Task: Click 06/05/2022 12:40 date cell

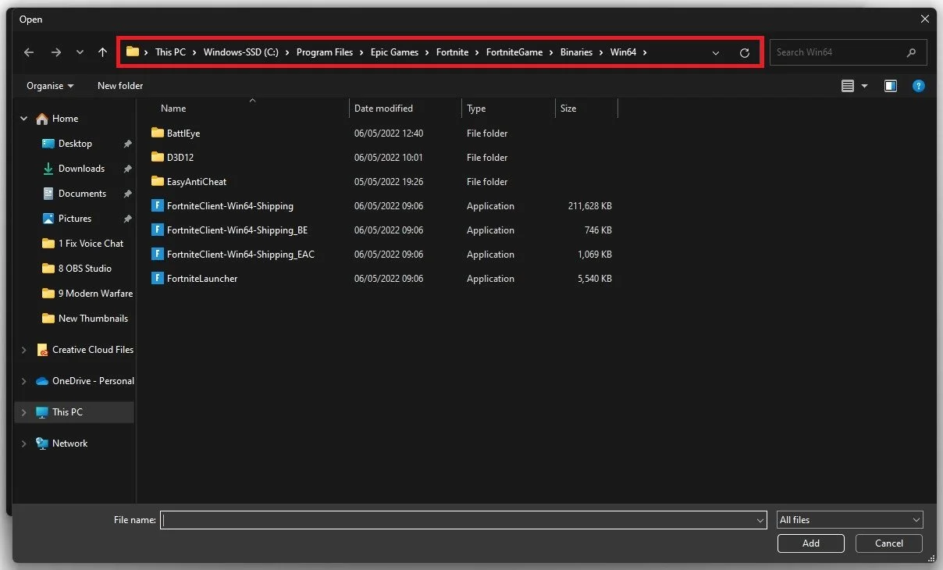Action: coord(389,134)
